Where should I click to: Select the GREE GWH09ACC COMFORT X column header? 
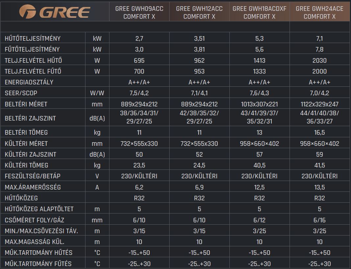(139, 12)
